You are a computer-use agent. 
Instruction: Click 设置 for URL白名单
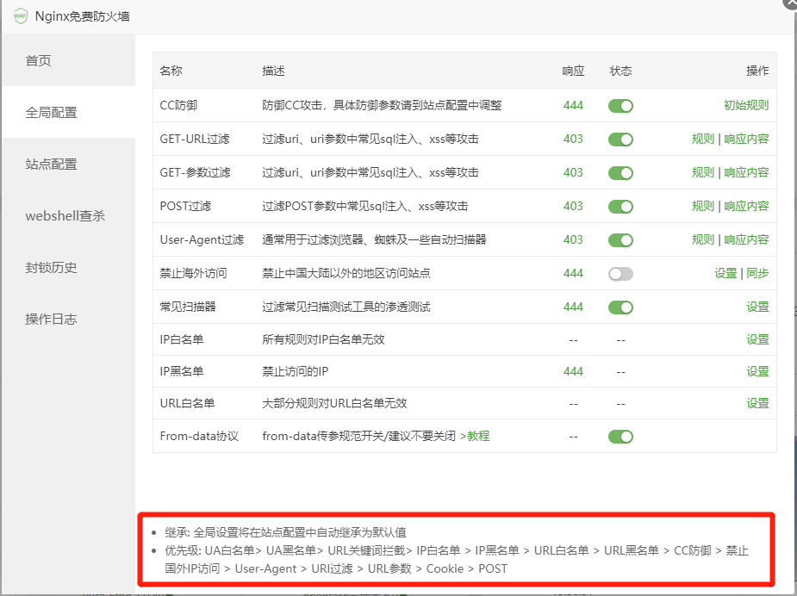pos(757,403)
